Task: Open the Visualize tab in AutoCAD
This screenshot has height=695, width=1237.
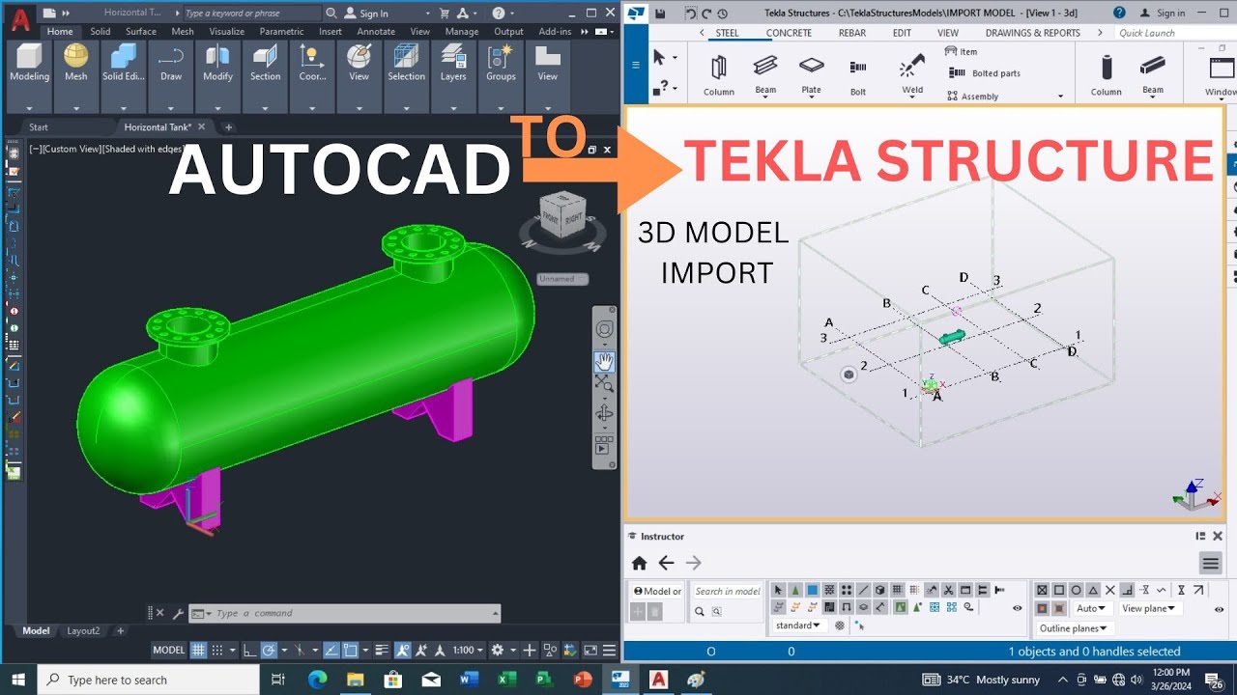Action: point(227,31)
